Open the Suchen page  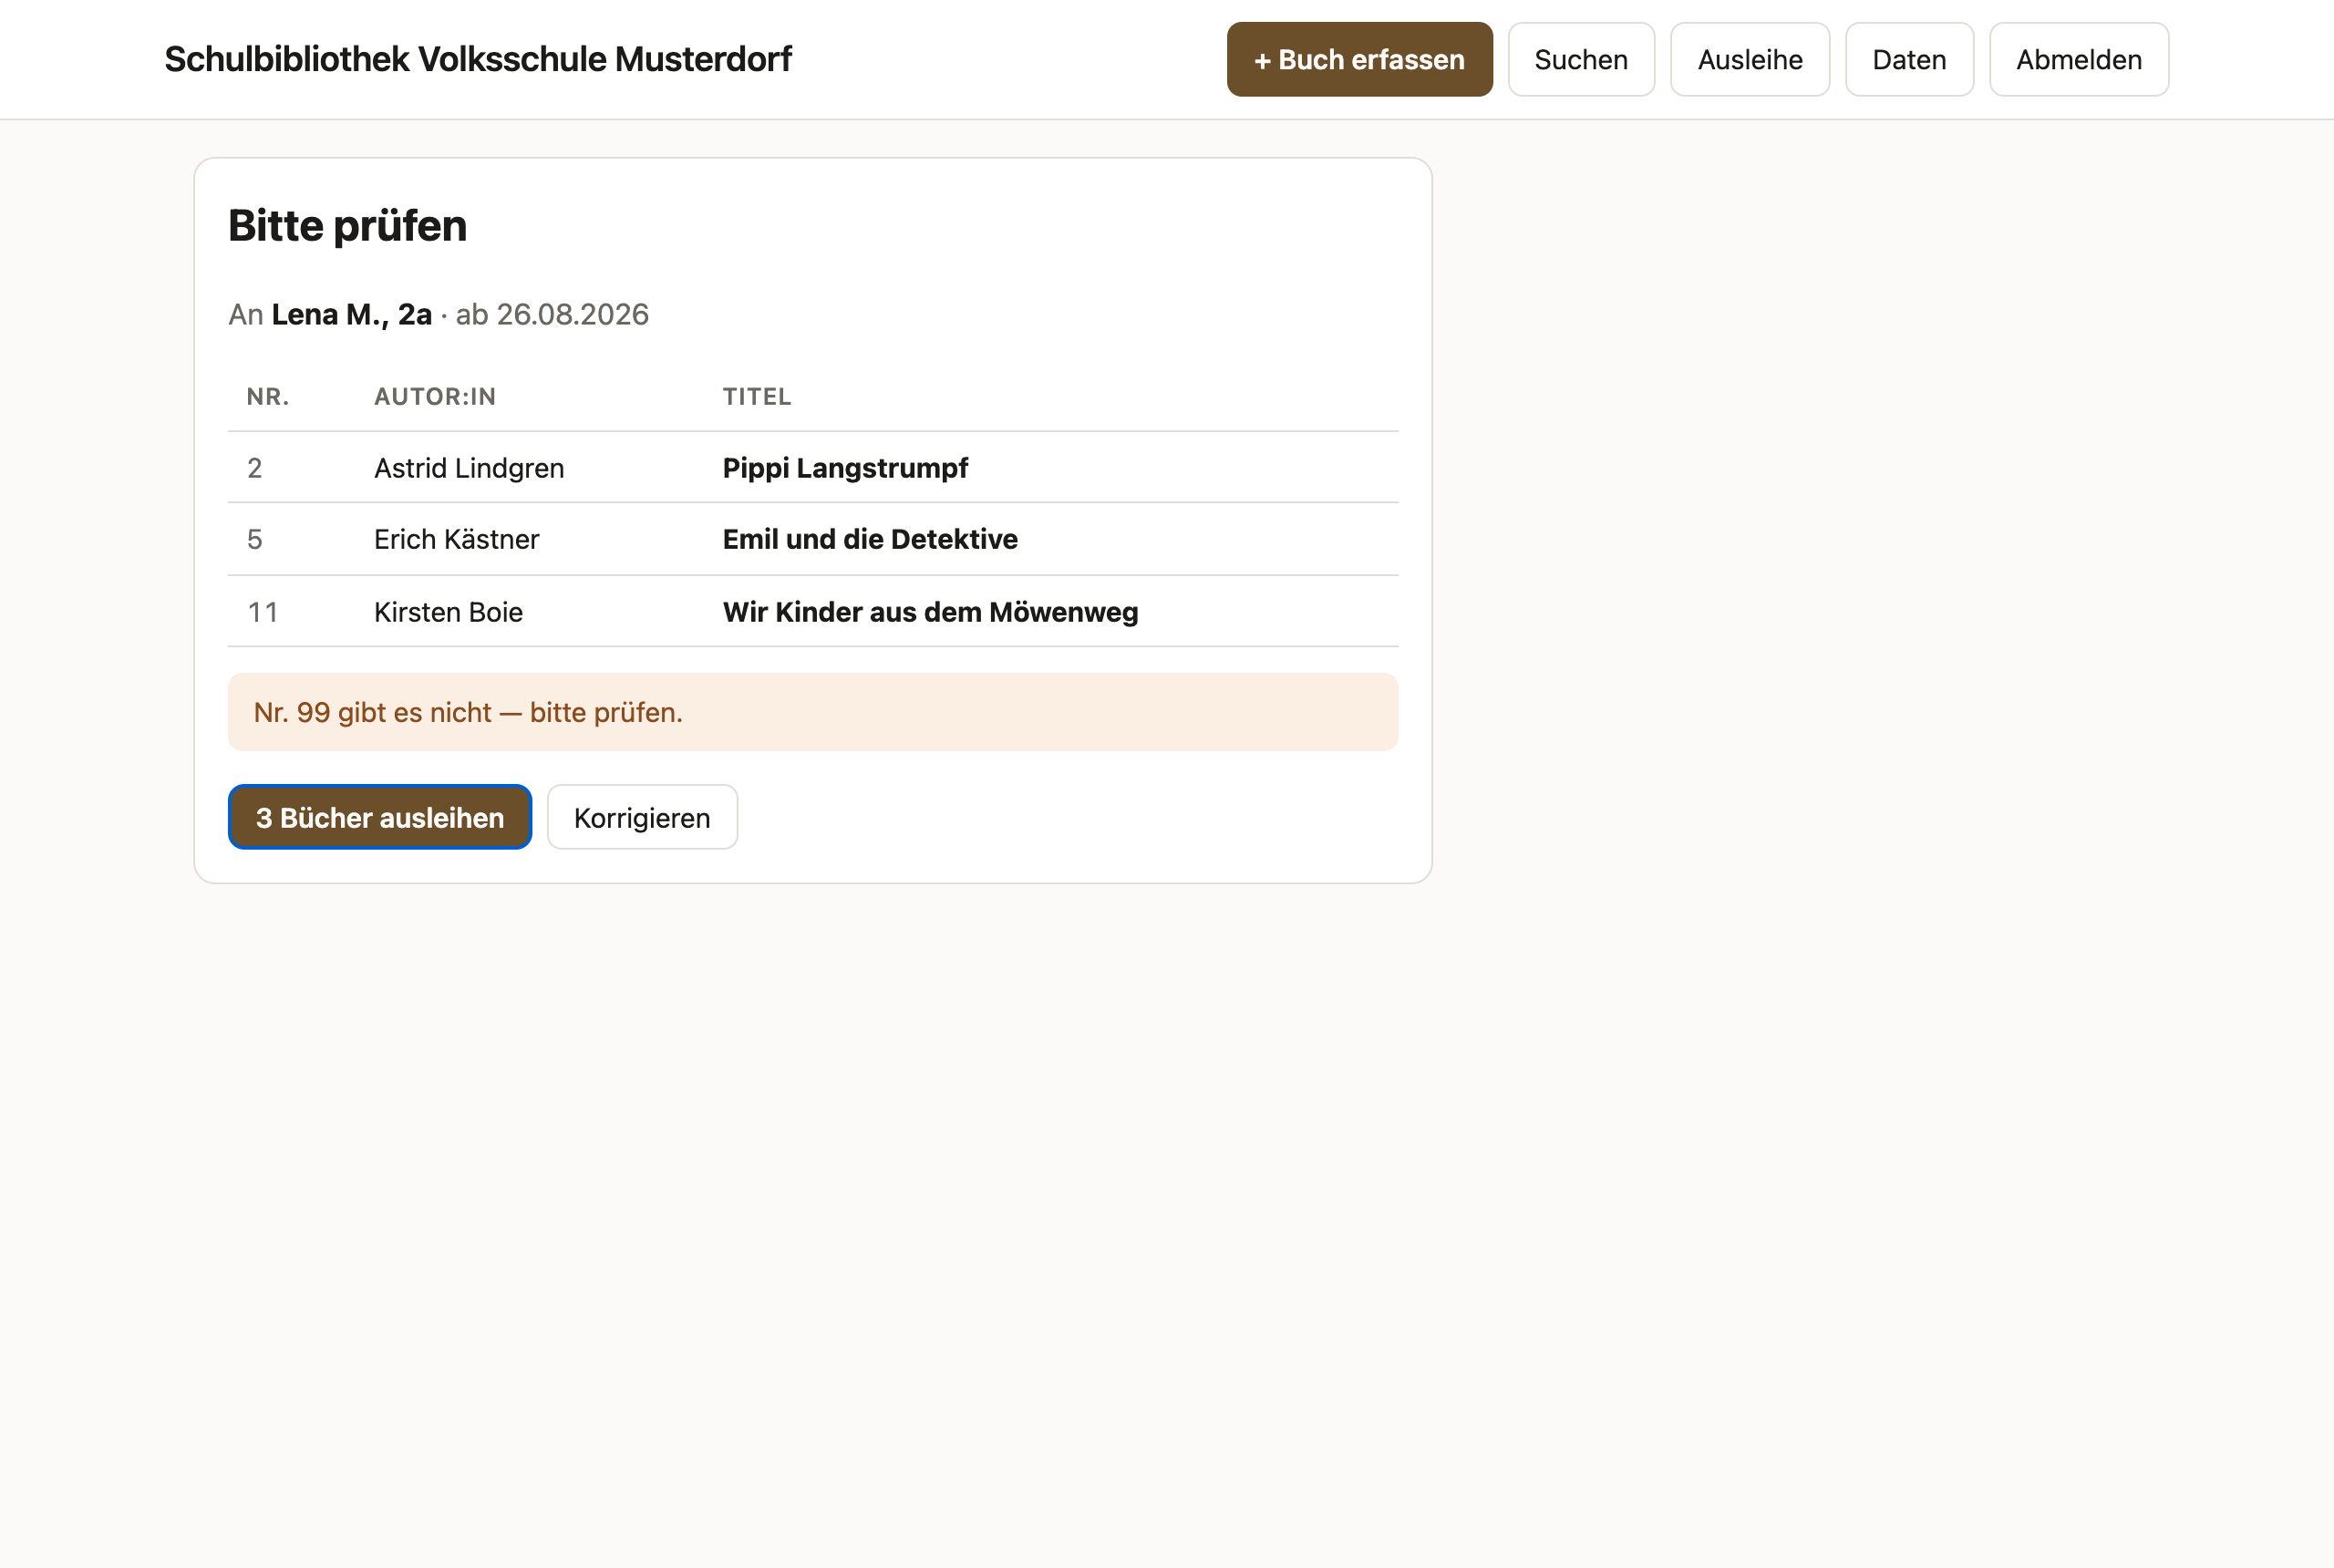coord(1581,60)
